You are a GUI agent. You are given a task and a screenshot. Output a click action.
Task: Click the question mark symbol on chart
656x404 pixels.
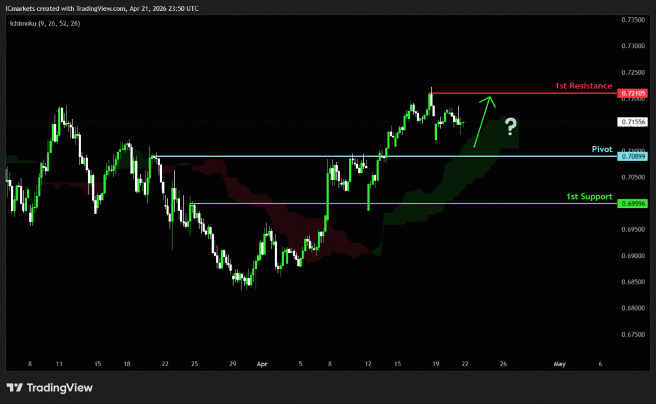click(510, 127)
